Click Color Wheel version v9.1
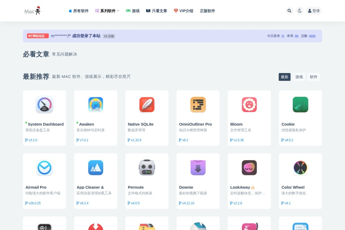 coord(286,203)
